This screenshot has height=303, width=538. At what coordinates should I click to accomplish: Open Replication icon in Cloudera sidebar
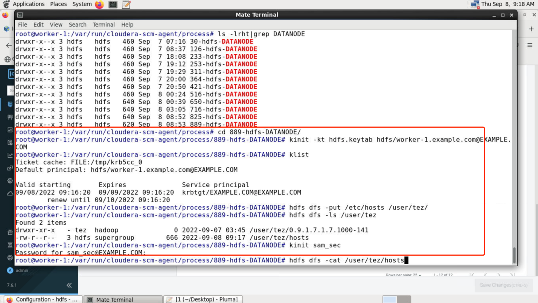(x=10, y=168)
